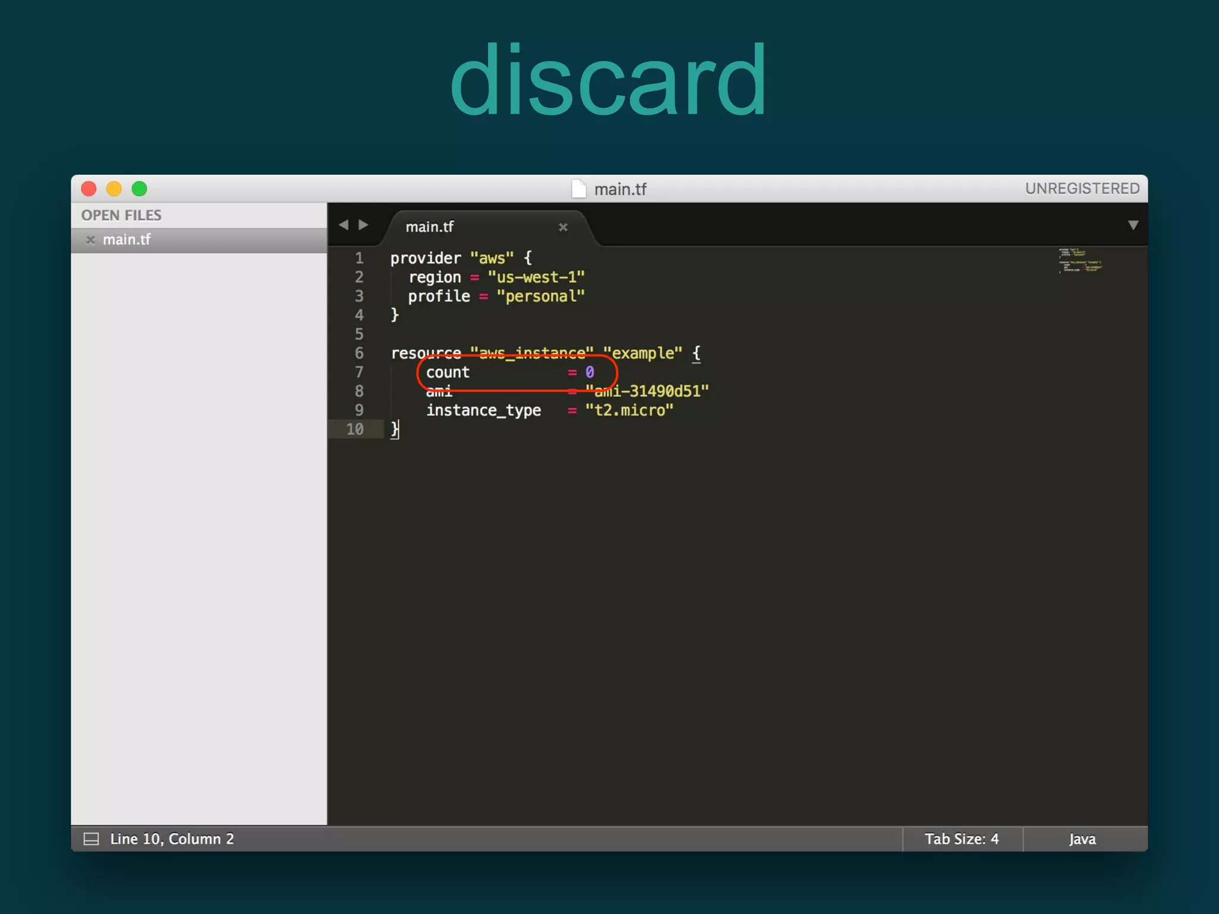Click the minimap code preview

(1080, 260)
